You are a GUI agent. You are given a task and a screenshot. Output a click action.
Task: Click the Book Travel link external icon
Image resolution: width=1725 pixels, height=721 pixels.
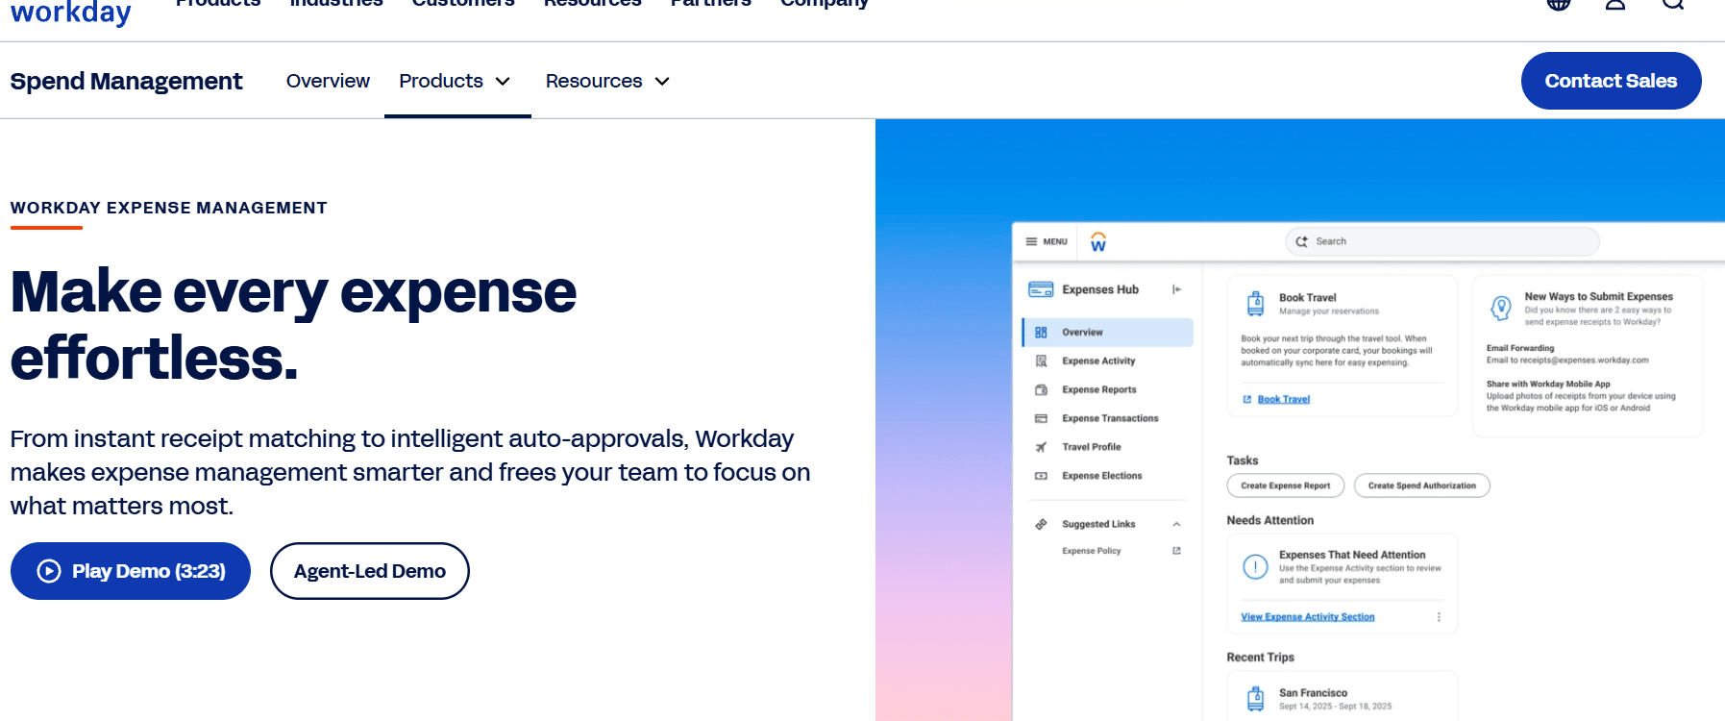click(x=1247, y=399)
